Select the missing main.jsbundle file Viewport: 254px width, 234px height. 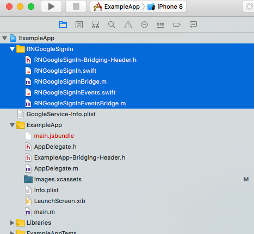pyautogui.click(x=127, y=136)
